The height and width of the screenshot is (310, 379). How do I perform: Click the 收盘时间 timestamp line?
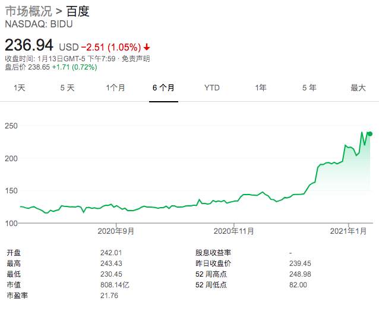60,59
